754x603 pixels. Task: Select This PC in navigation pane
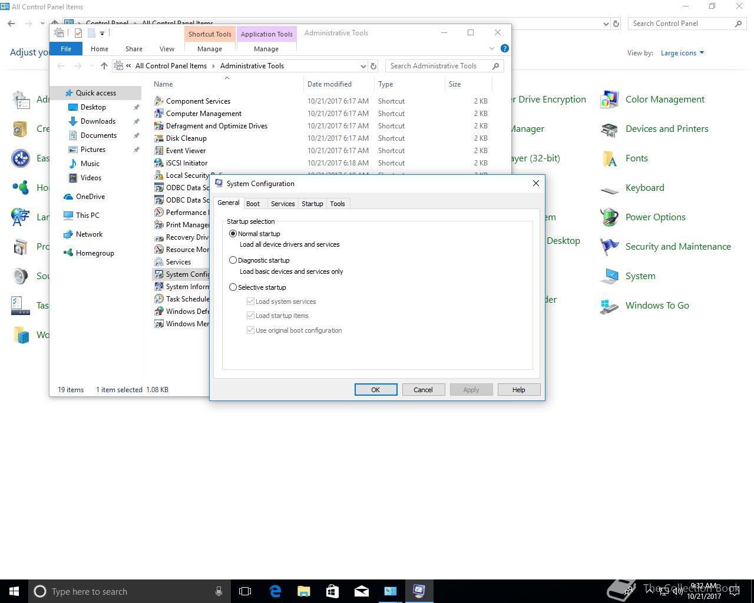(88, 216)
